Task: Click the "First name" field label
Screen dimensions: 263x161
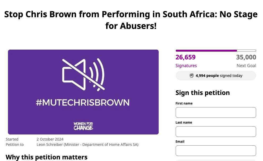Action: point(184,103)
